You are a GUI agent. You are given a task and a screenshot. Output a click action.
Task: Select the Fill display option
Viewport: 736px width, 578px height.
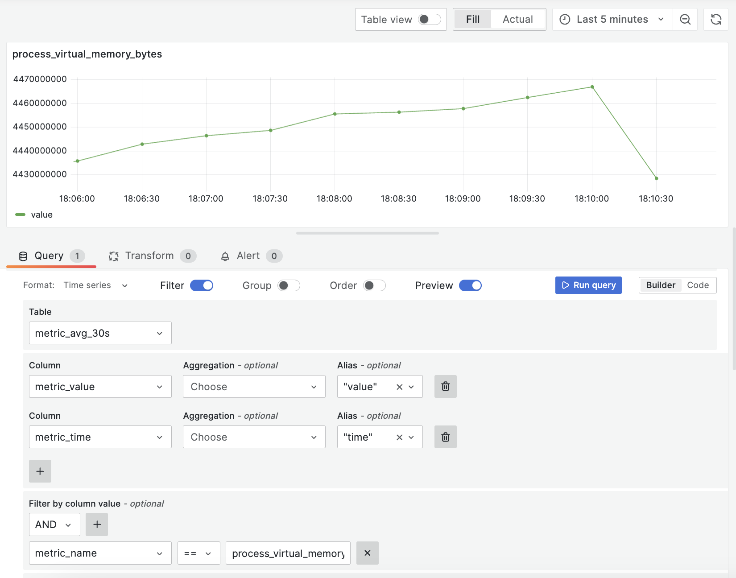pos(473,19)
